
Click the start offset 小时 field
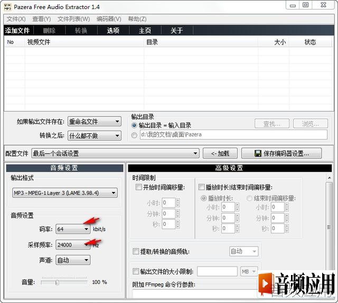click(168, 203)
